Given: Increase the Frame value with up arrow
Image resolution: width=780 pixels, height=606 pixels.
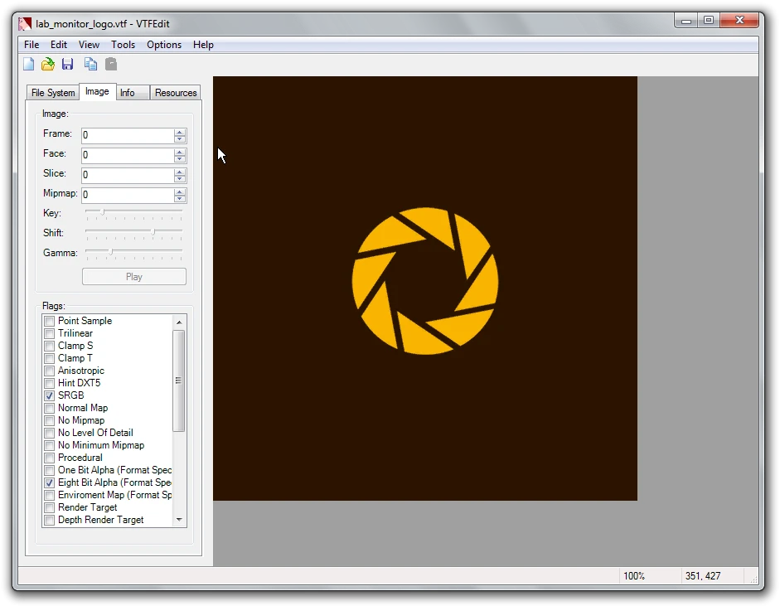Looking at the screenshot, I should [180, 132].
